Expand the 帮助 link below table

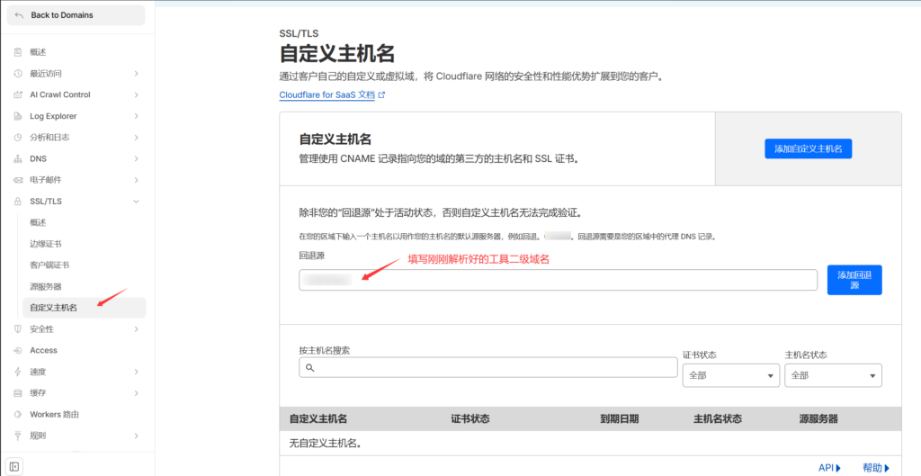876,468
